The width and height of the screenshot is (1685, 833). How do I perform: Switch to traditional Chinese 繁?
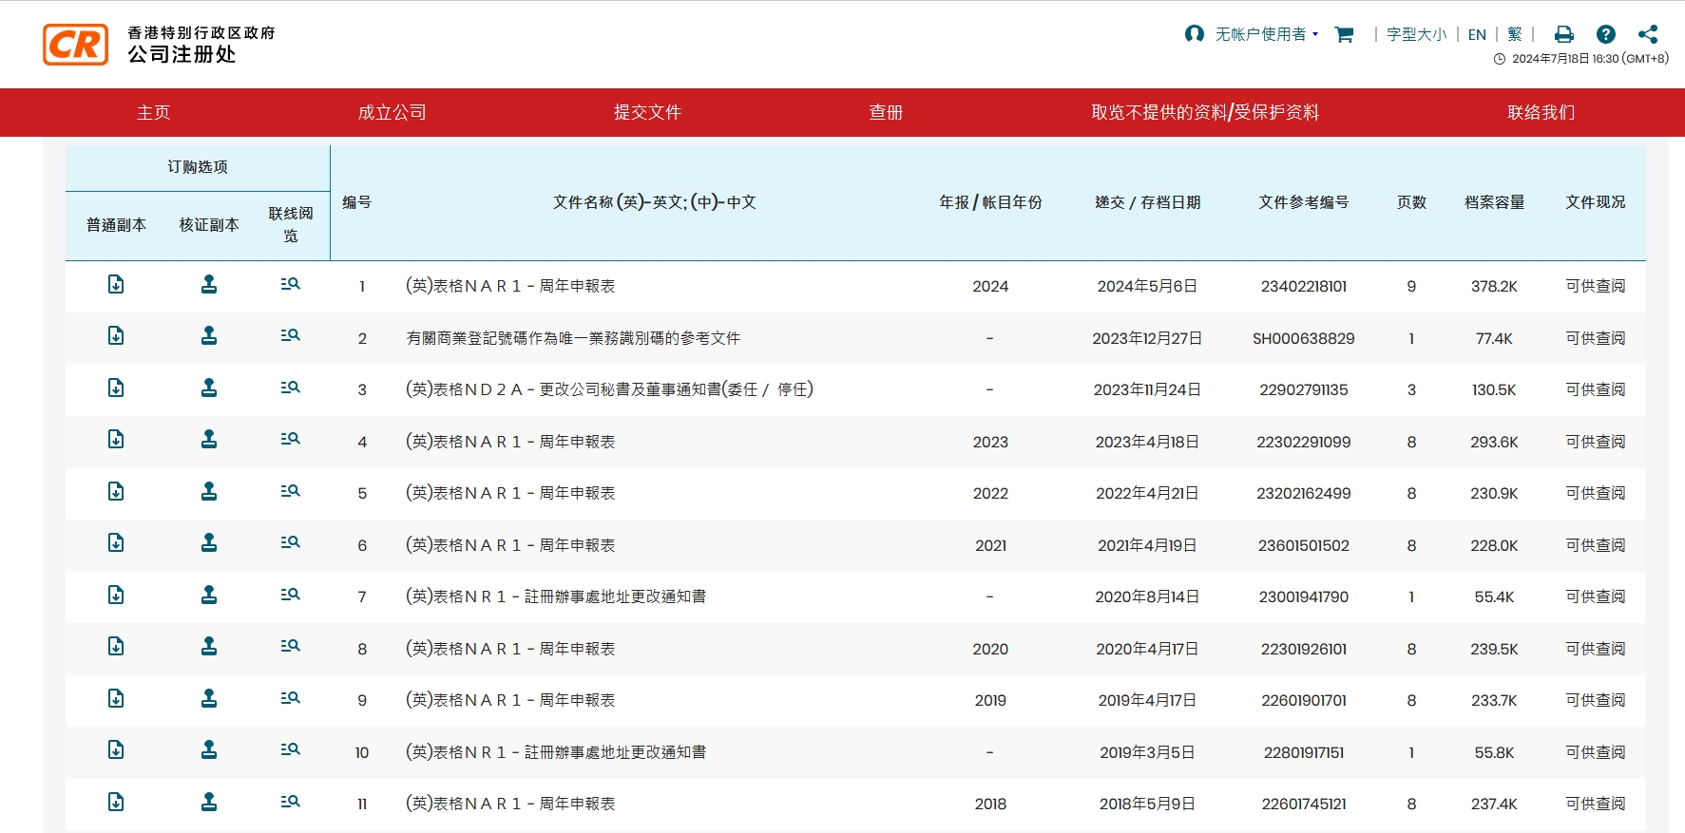(1515, 35)
